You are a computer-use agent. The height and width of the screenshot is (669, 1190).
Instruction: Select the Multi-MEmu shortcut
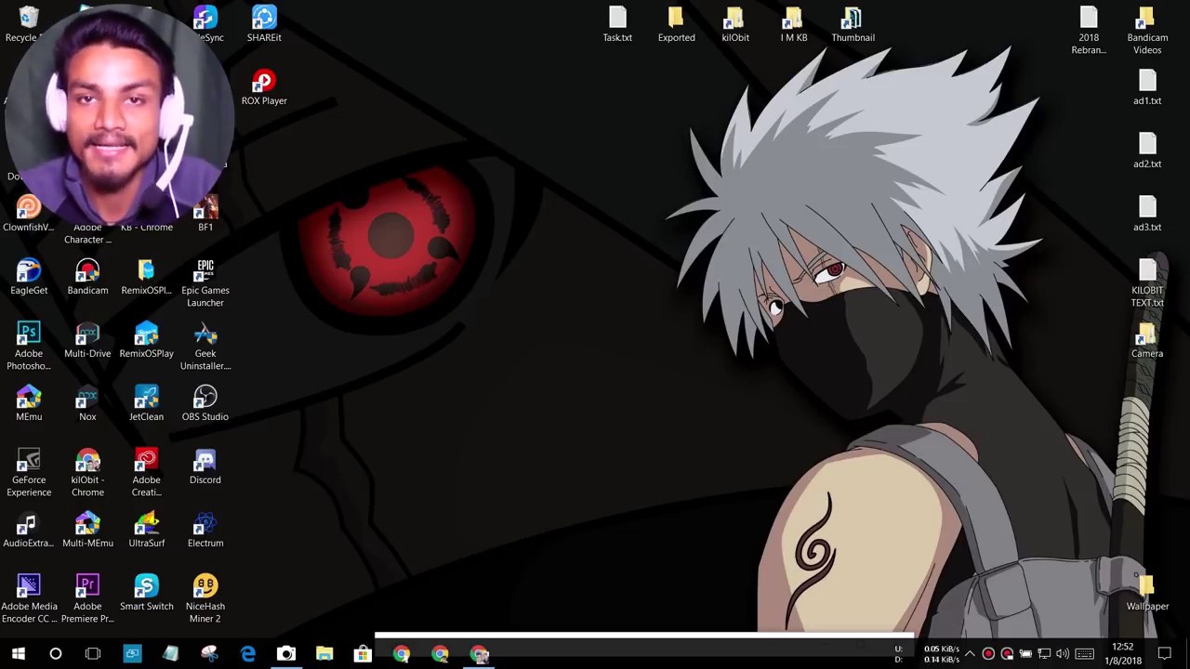click(x=87, y=530)
